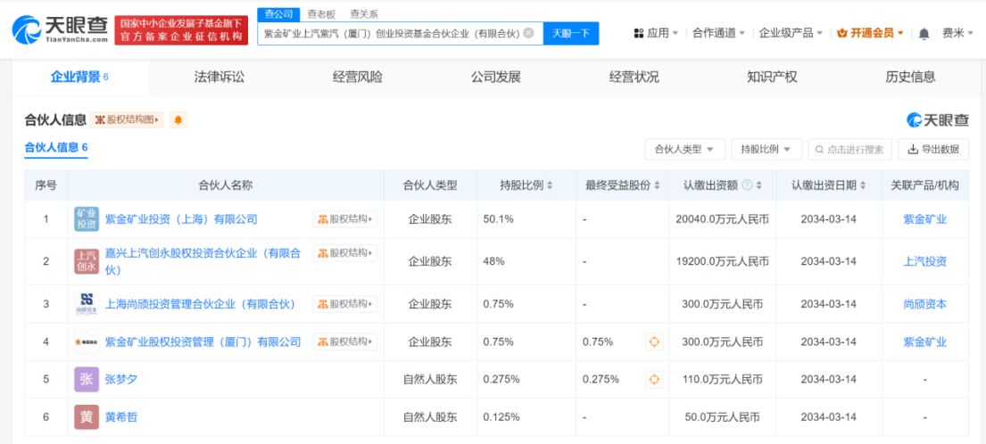This screenshot has width=986, height=444.
Task: Sort by 认缴出资额 column arrows
Action: [x=758, y=185]
